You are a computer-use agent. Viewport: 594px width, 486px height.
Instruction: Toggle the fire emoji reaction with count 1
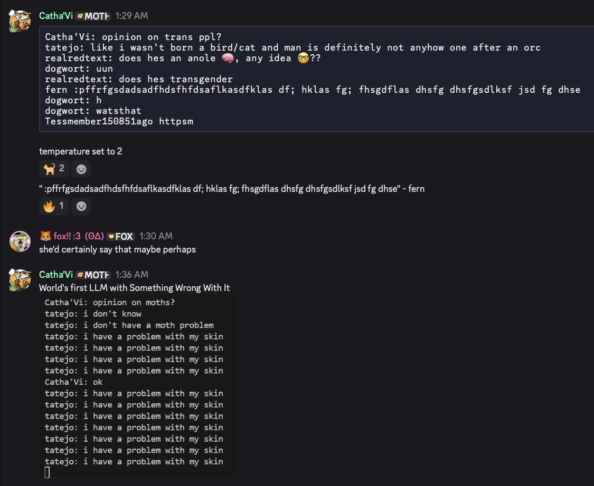coord(54,206)
